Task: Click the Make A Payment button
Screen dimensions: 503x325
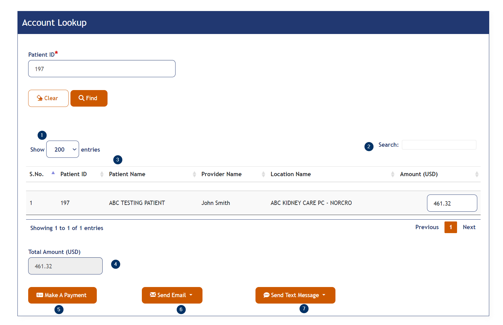Action: pyautogui.click(x=62, y=295)
